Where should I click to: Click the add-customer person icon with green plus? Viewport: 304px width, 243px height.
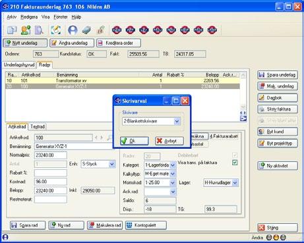26,30
